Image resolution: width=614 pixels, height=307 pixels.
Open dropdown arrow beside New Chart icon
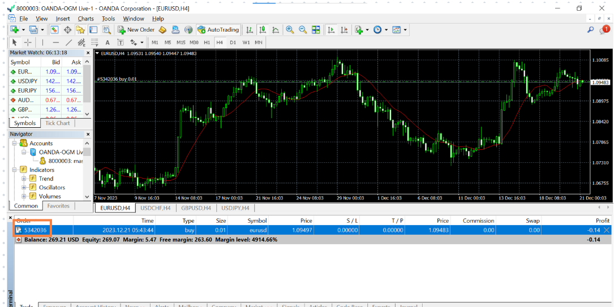[23, 30]
